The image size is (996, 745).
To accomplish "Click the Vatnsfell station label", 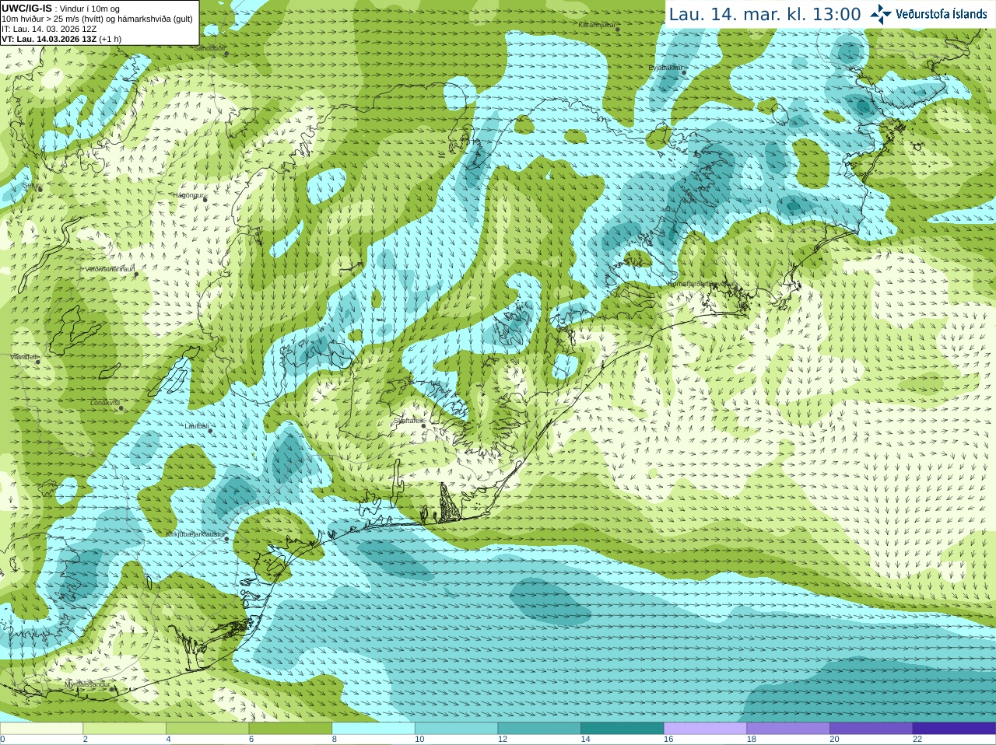I will 24,357.
